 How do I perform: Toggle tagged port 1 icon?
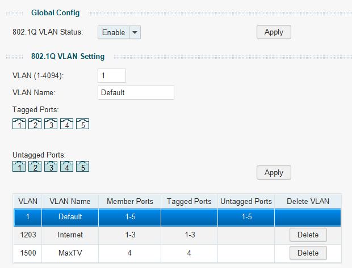(19, 124)
